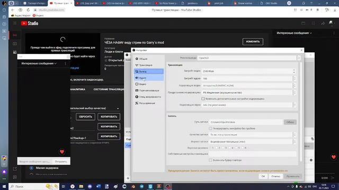
Task: Open the Windows Start menu
Action: click(4, 186)
